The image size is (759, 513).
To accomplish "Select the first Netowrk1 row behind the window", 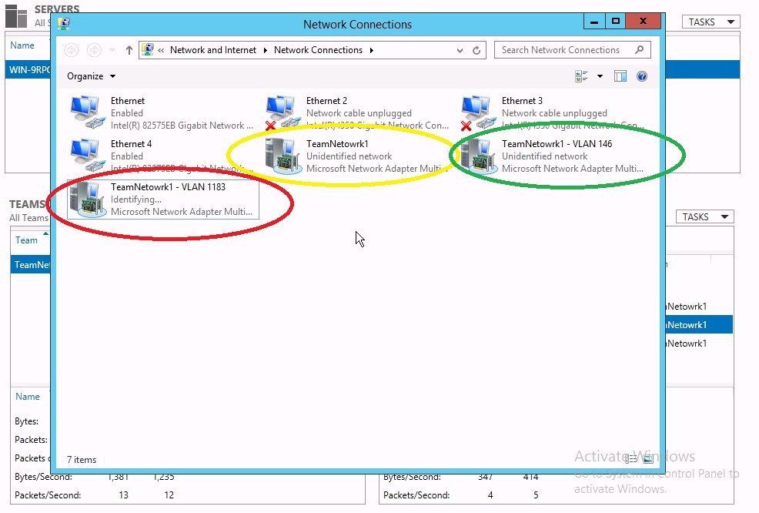I will click(699, 307).
